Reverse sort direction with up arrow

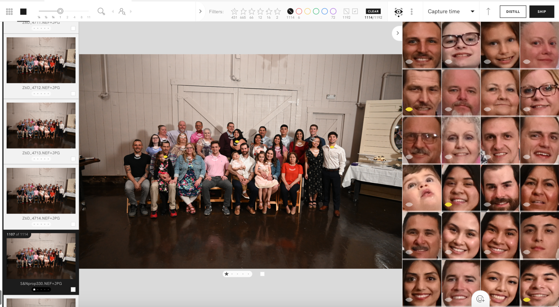(x=488, y=12)
